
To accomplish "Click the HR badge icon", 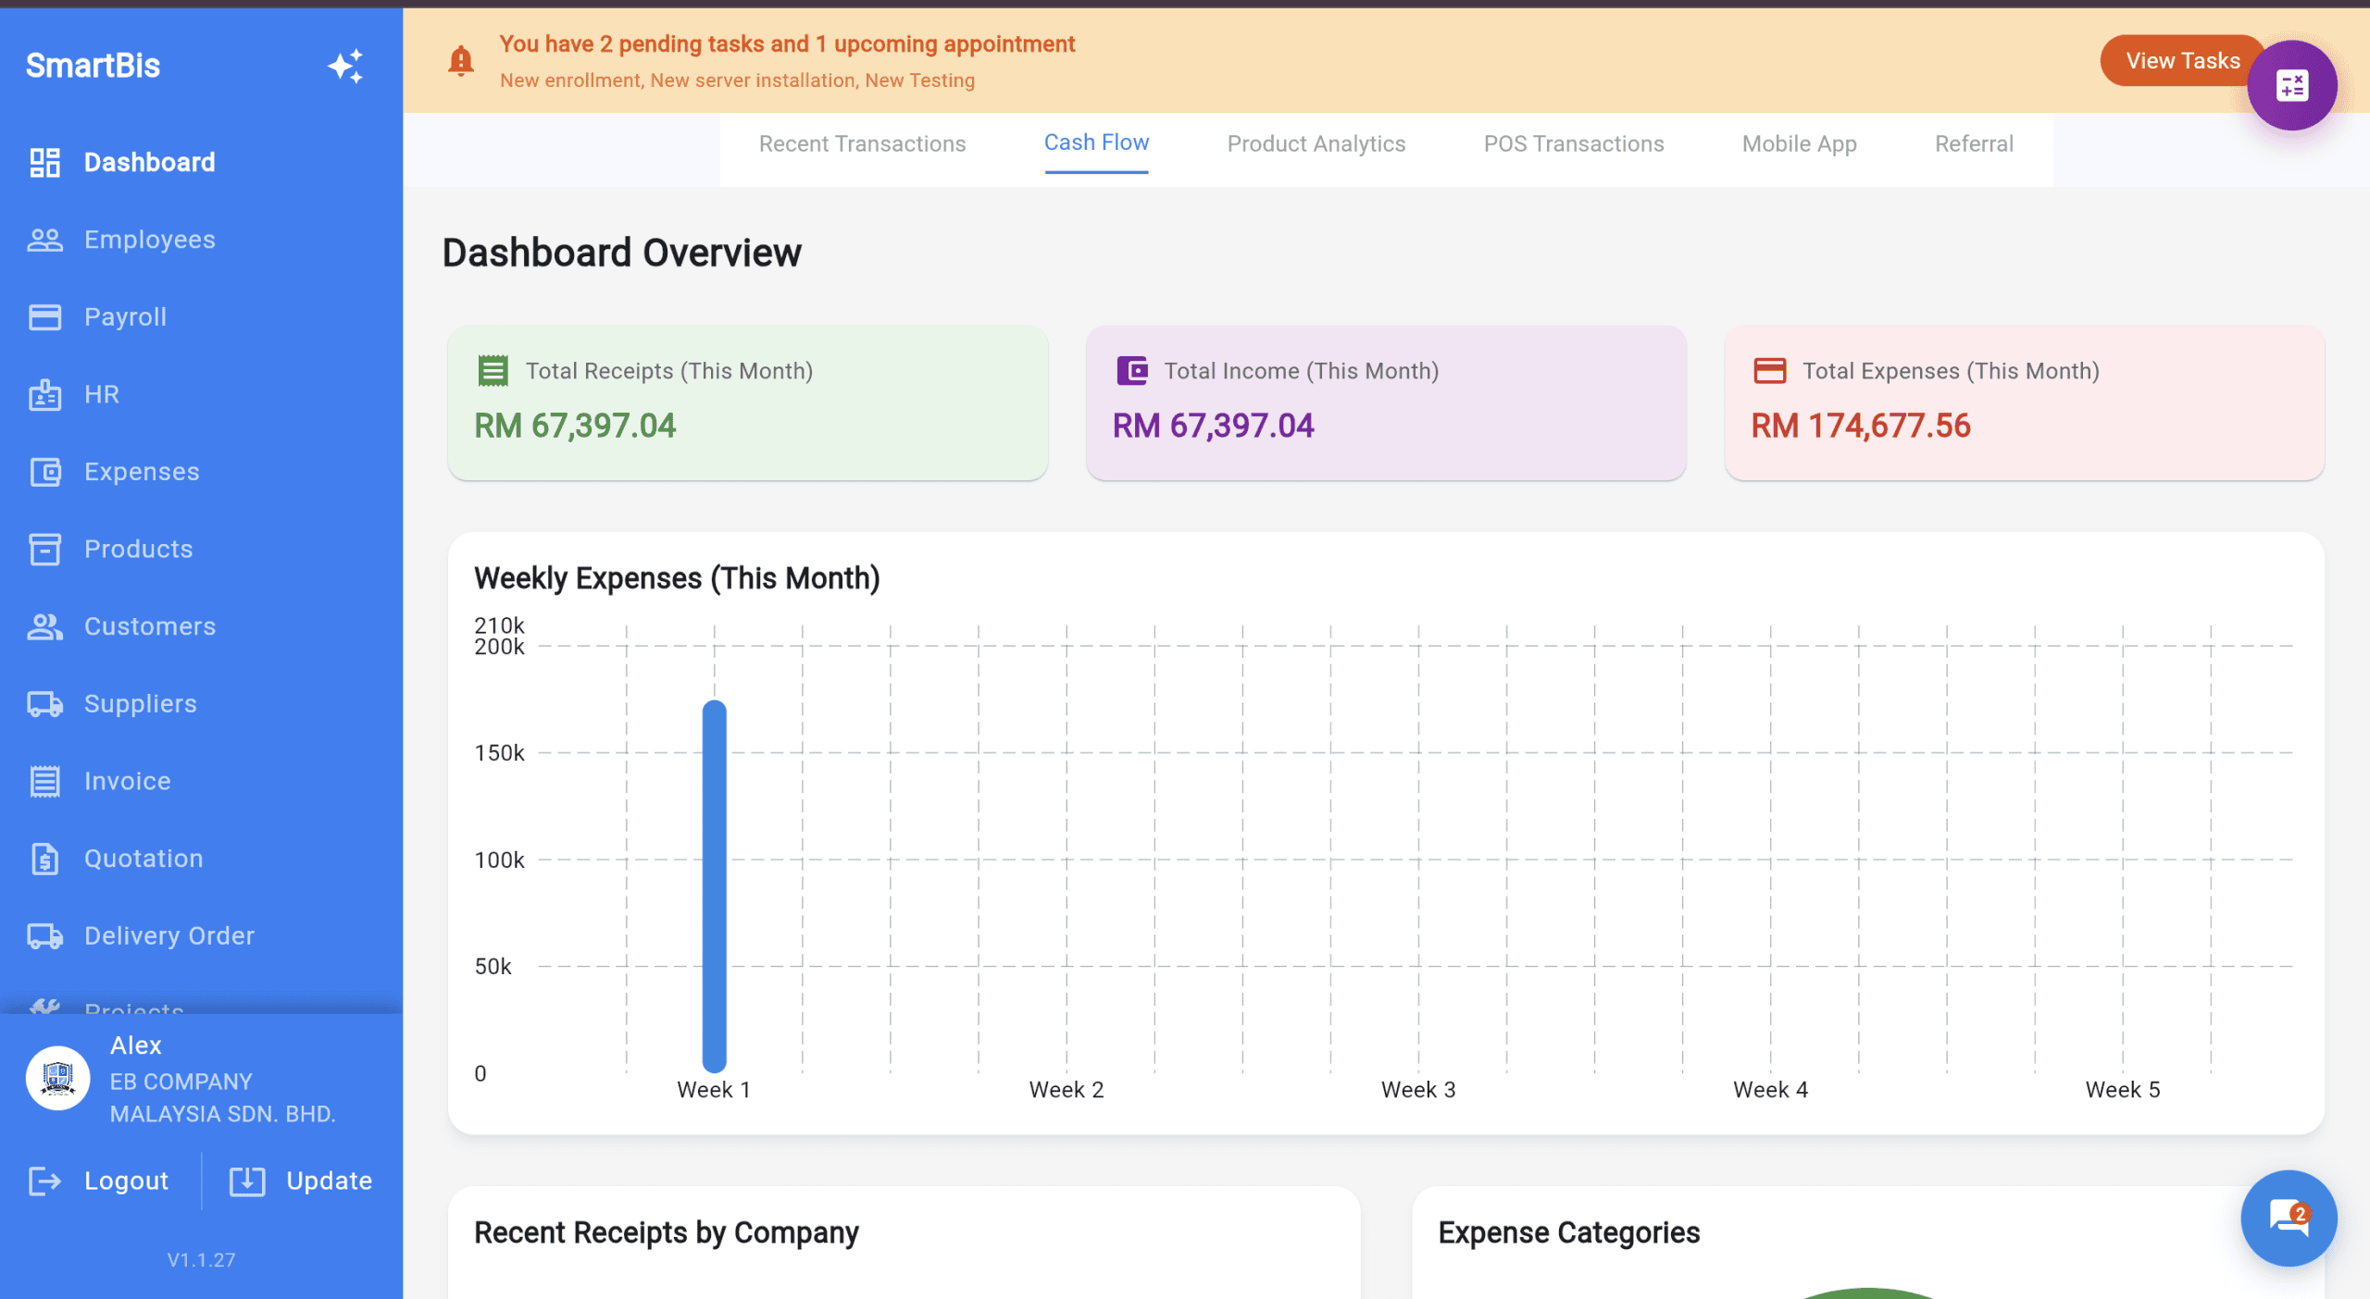I will click(x=44, y=394).
